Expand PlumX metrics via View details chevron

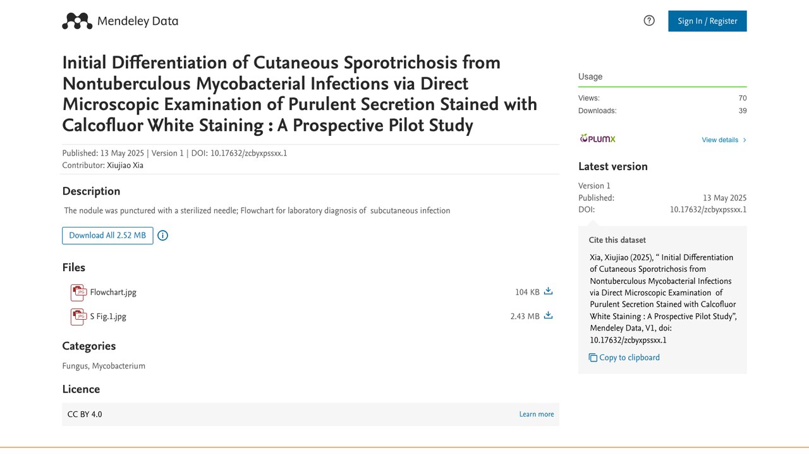(745, 140)
